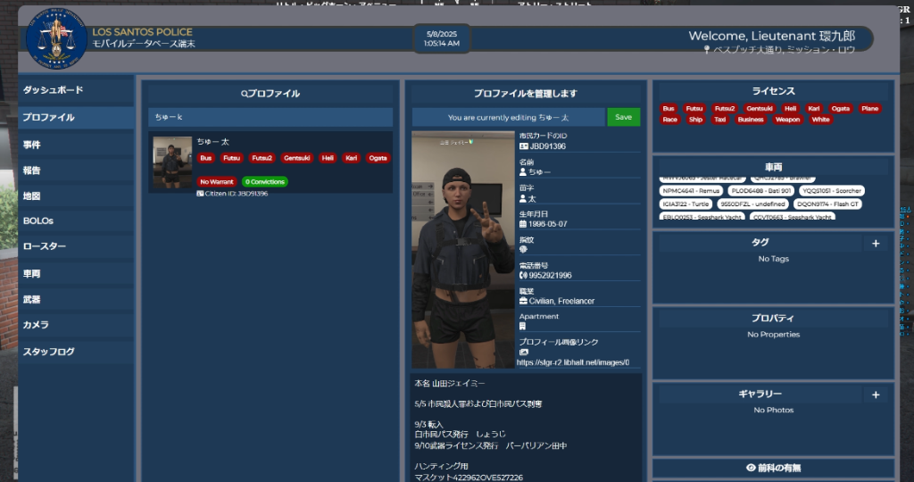Click the fingerprint icon under 指紋

click(523, 249)
